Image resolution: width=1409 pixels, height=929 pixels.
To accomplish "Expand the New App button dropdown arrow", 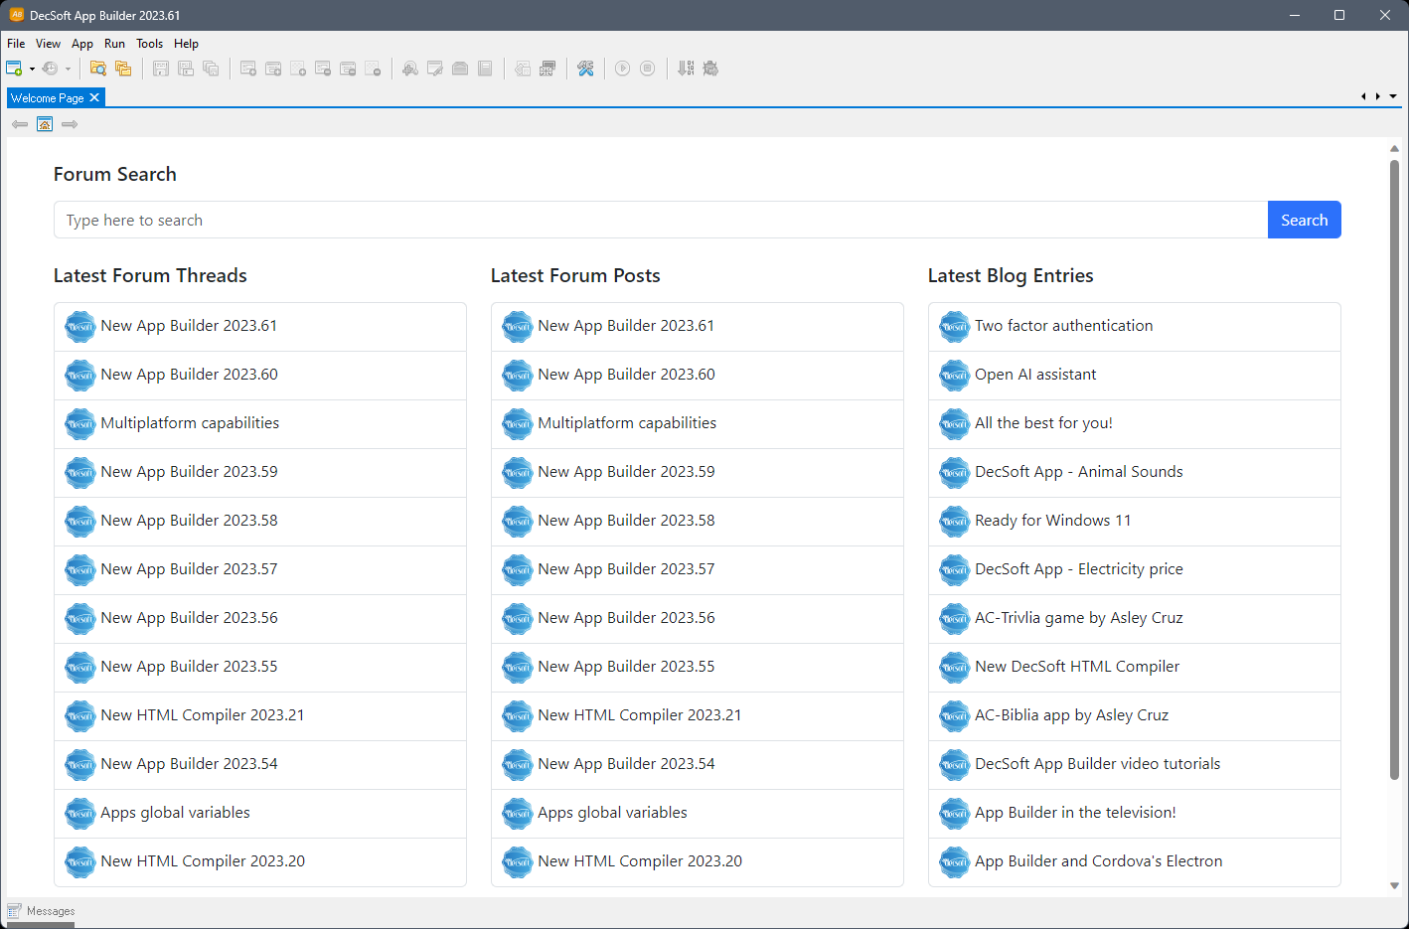I will coord(32,69).
